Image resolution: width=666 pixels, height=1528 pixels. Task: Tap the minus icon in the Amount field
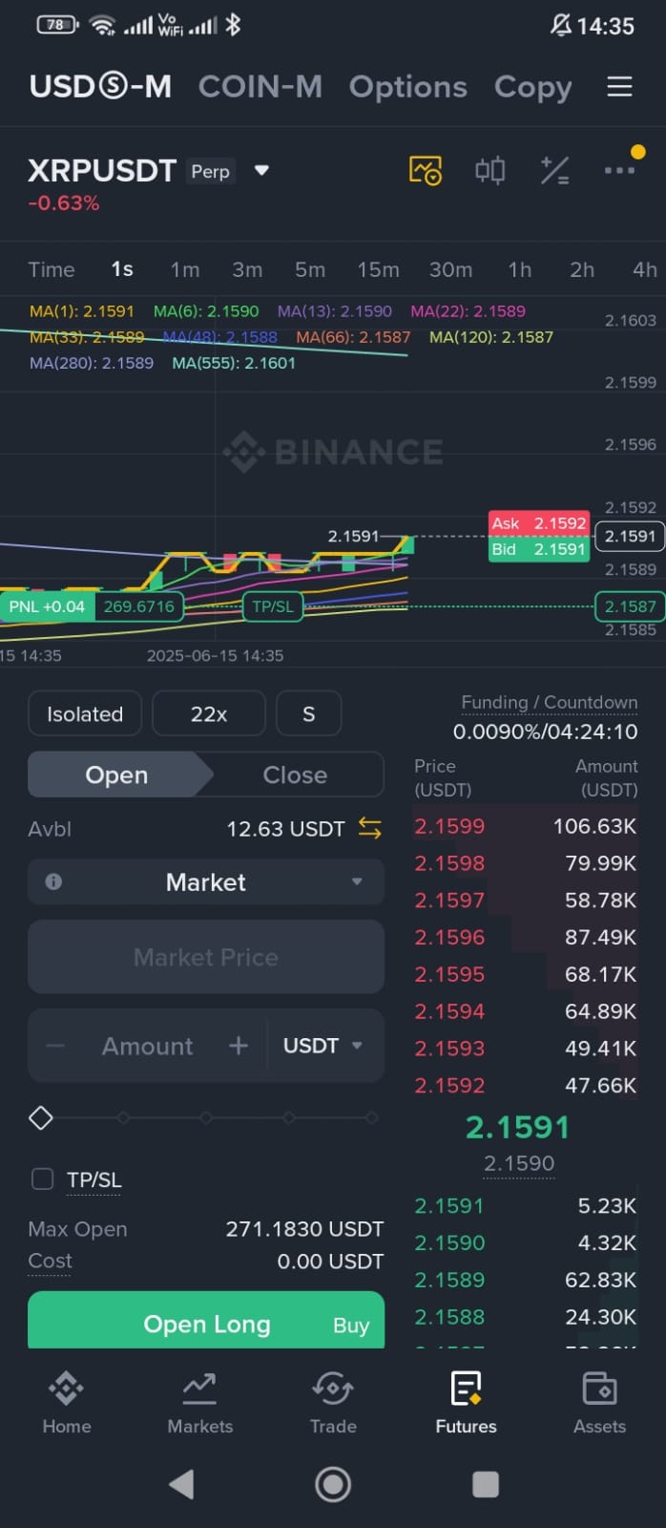click(55, 1046)
